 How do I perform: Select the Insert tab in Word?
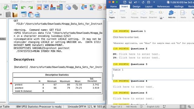125,6
